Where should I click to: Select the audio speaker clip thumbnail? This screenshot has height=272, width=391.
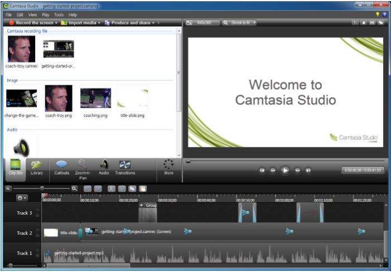pos(21,147)
